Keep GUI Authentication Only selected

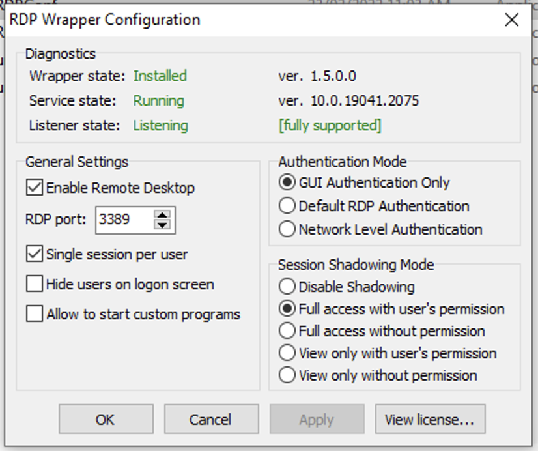tap(287, 182)
